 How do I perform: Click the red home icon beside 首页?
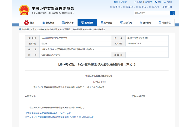coord(26,23)
